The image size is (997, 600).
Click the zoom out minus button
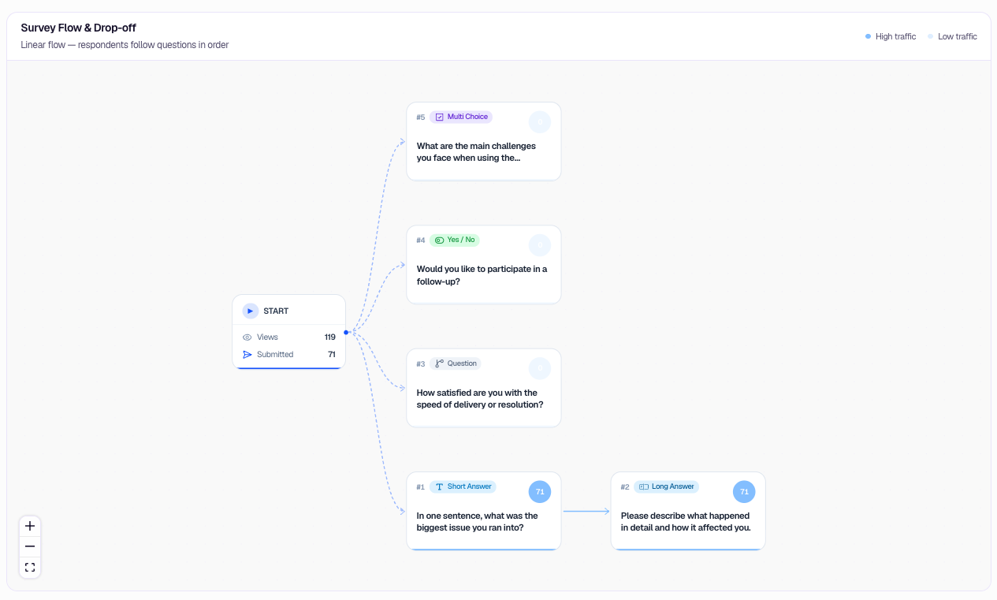tap(30, 546)
